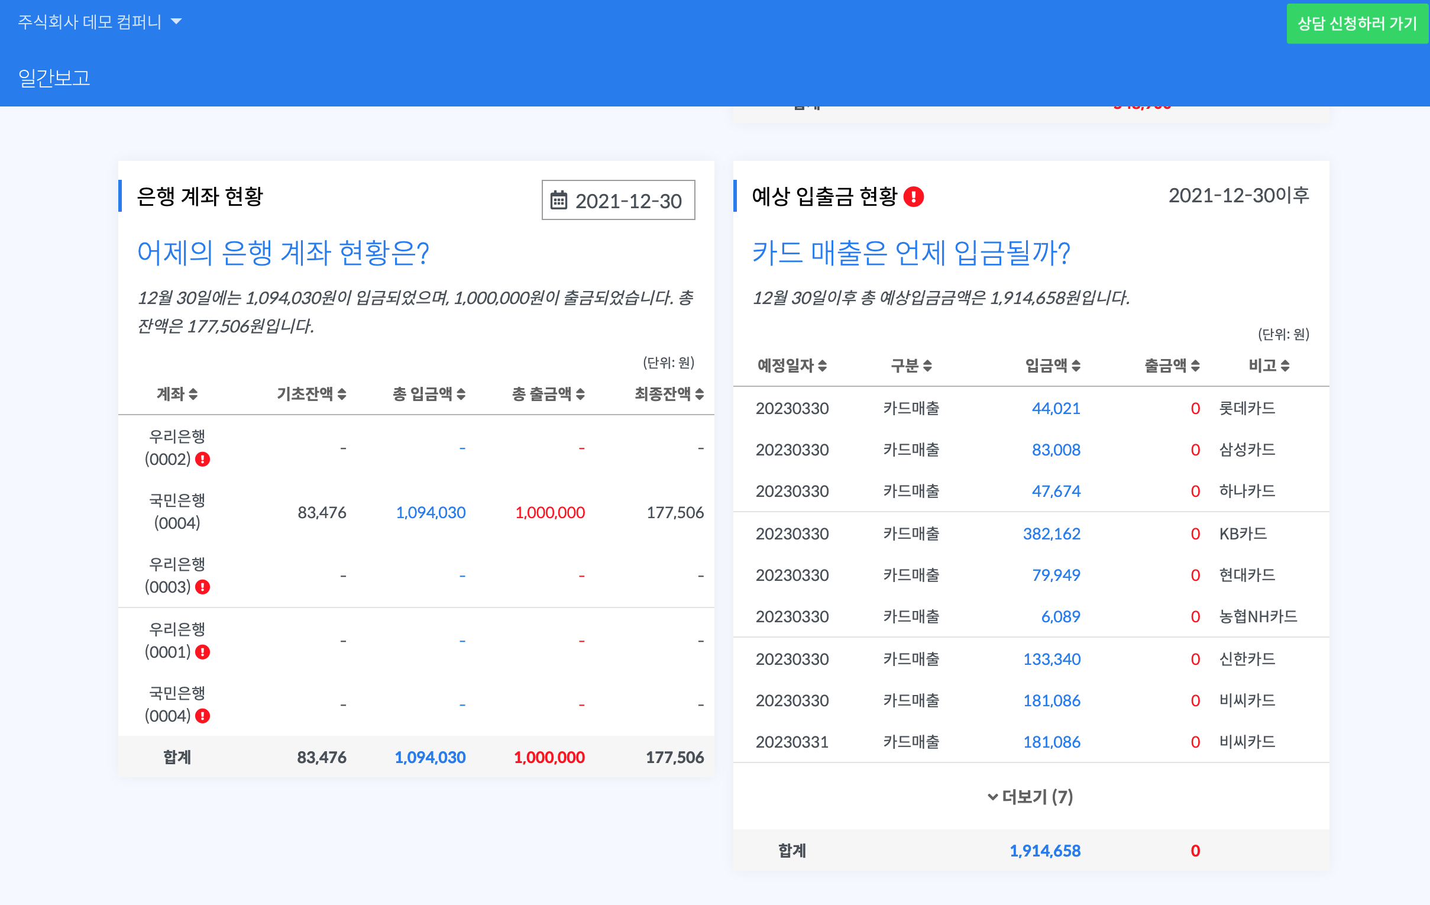The height and width of the screenshot is (905, 1430).
Task: Click calendar icon in date field
Action: 558,201
